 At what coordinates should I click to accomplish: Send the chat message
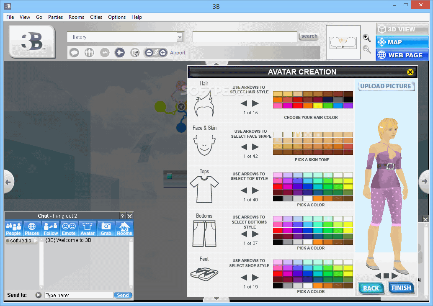[x=123, y=295]
